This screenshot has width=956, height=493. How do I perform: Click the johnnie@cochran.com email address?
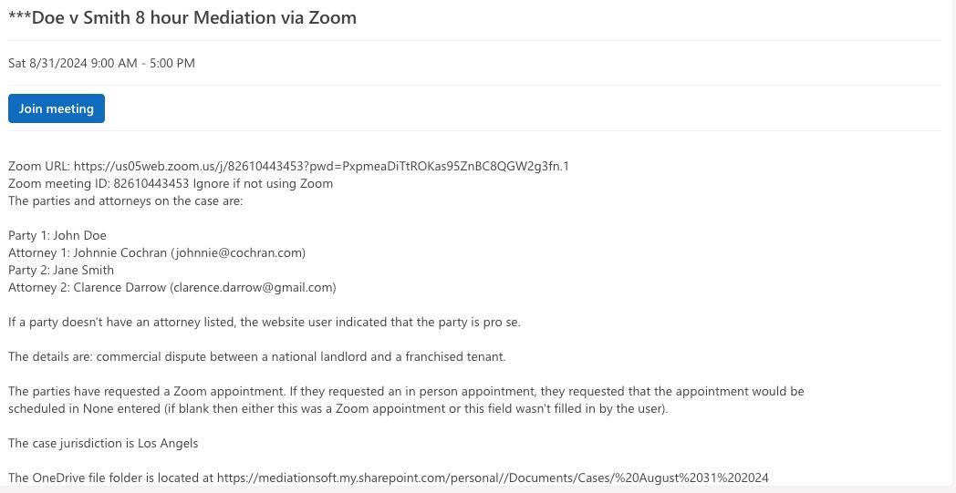237,252
